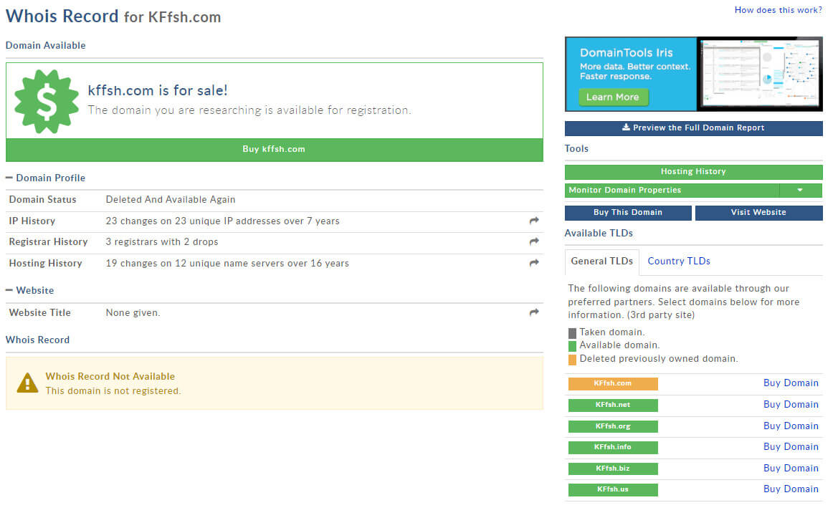Select the General TLDs tab

tap(601, 261)
